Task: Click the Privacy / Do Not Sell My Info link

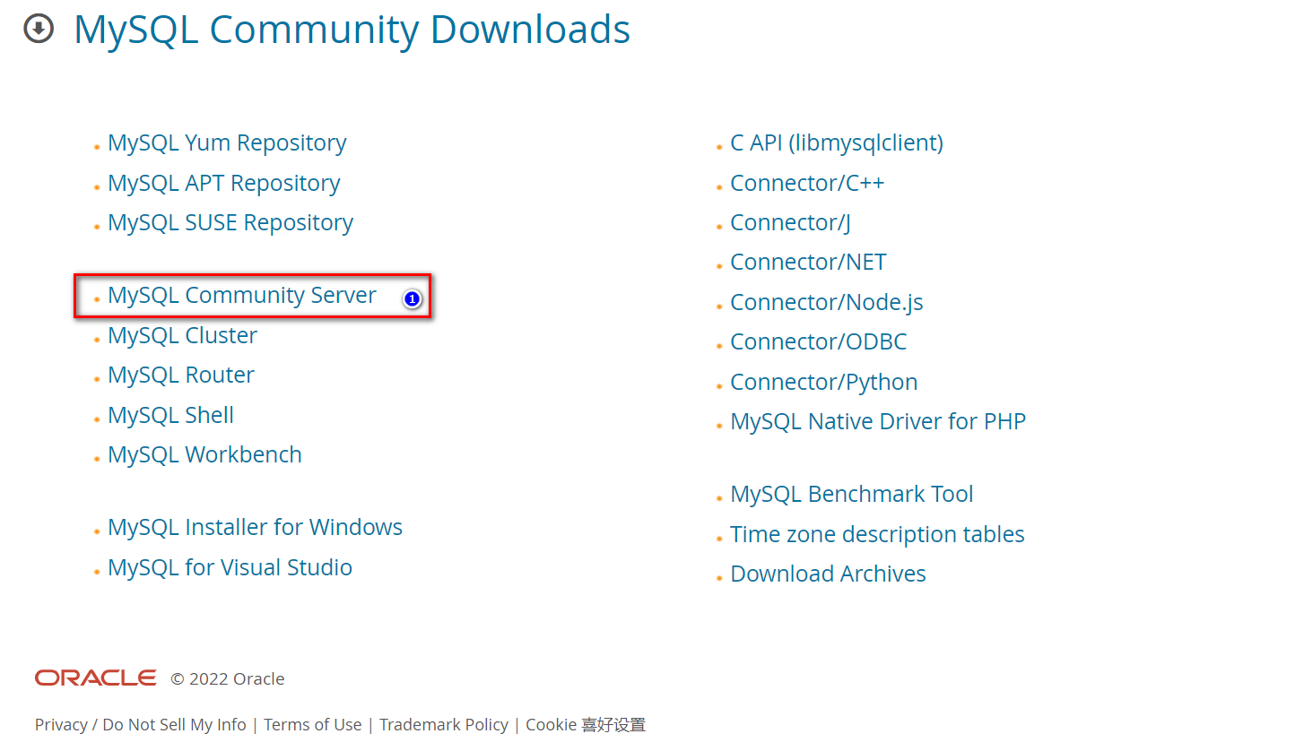Action: click(x=139, y=724)
